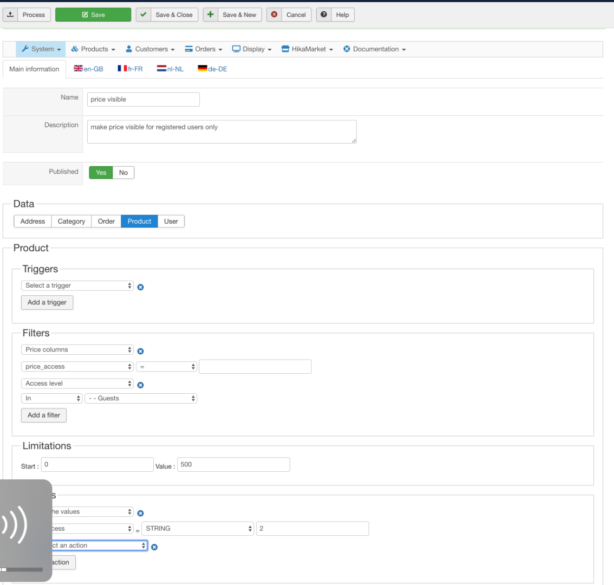Click the British flag icon for en-GB
Screen dimensions: 614x585
tap(79, 68)
